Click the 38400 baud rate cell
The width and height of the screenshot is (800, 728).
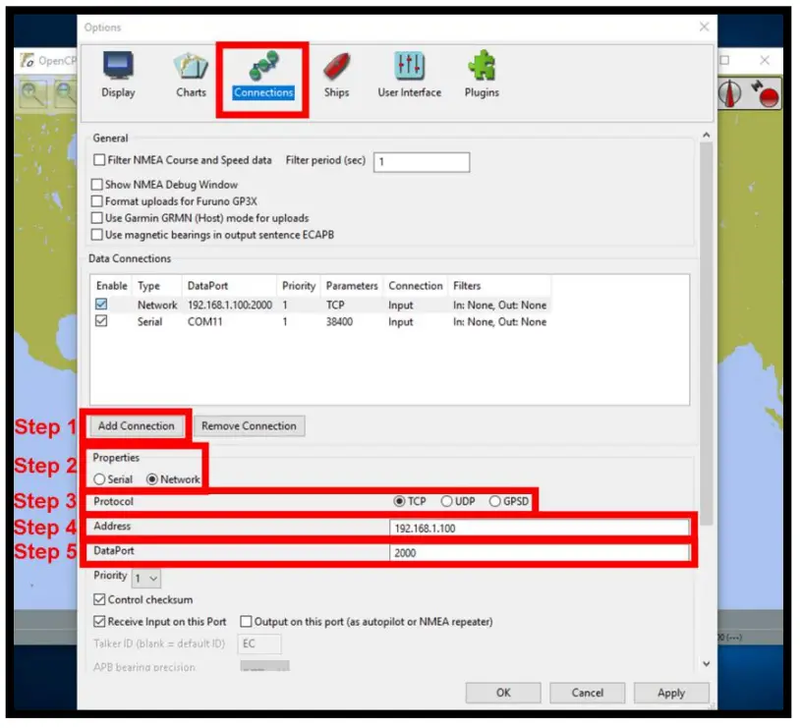point(339,322)
